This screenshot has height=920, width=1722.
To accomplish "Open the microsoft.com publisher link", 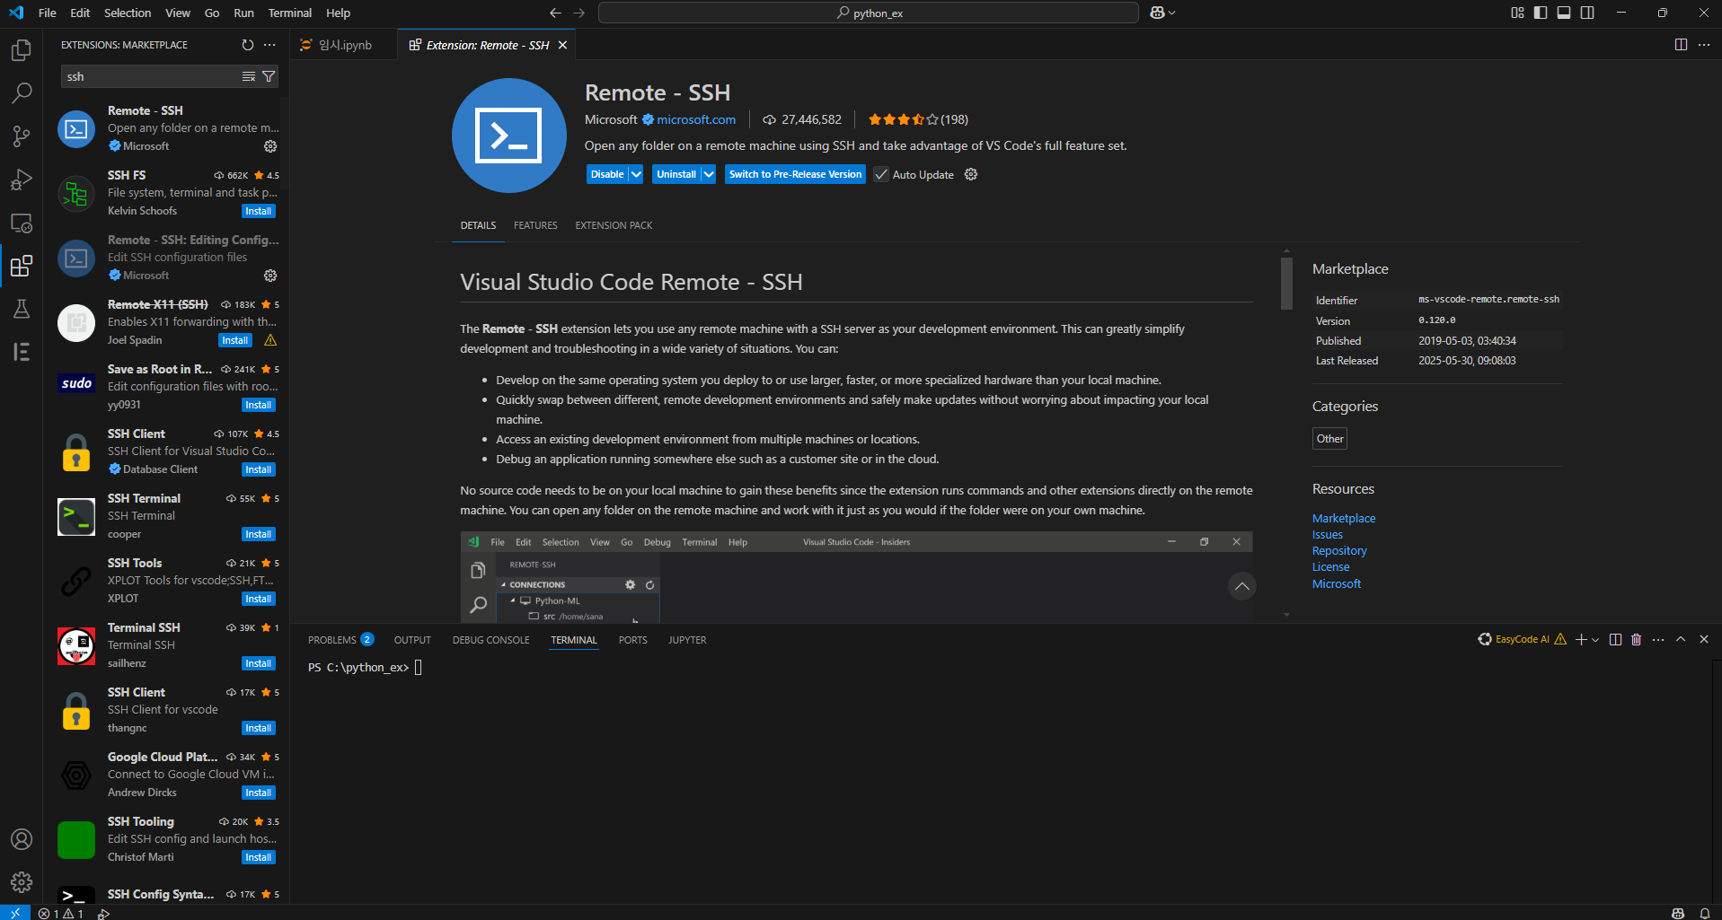I will click(x=696, y=119).
